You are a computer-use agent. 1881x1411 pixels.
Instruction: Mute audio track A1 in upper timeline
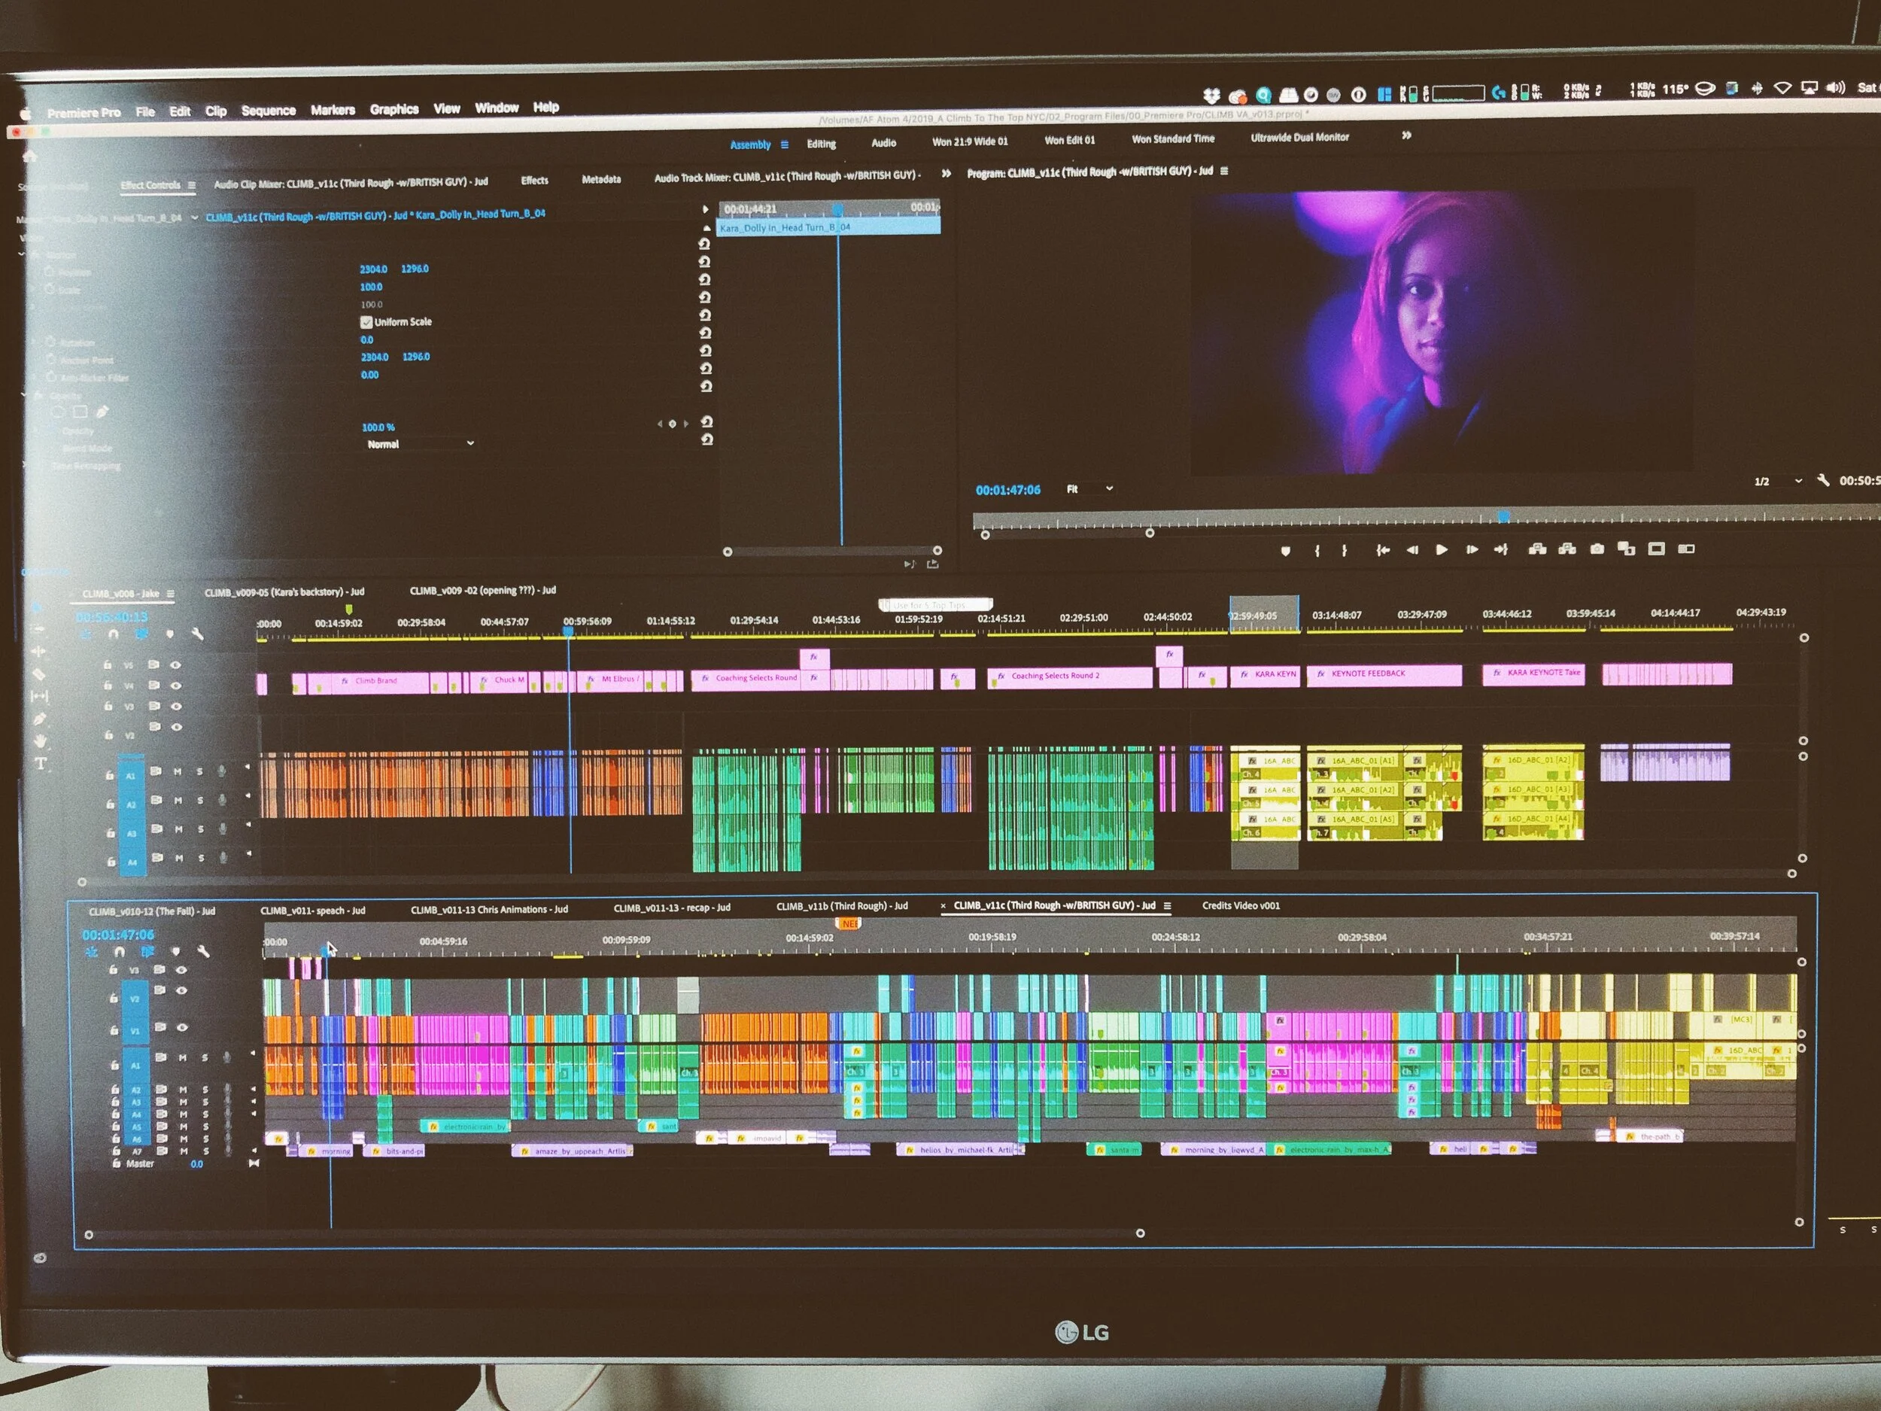pyautogui.click(x=178, y=772)
